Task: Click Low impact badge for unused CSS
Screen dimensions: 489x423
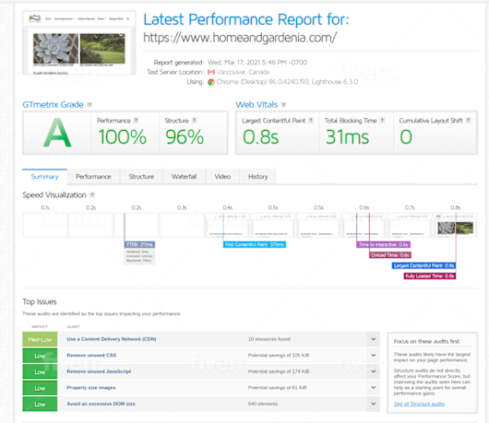Action: click(x=40, y=356)
